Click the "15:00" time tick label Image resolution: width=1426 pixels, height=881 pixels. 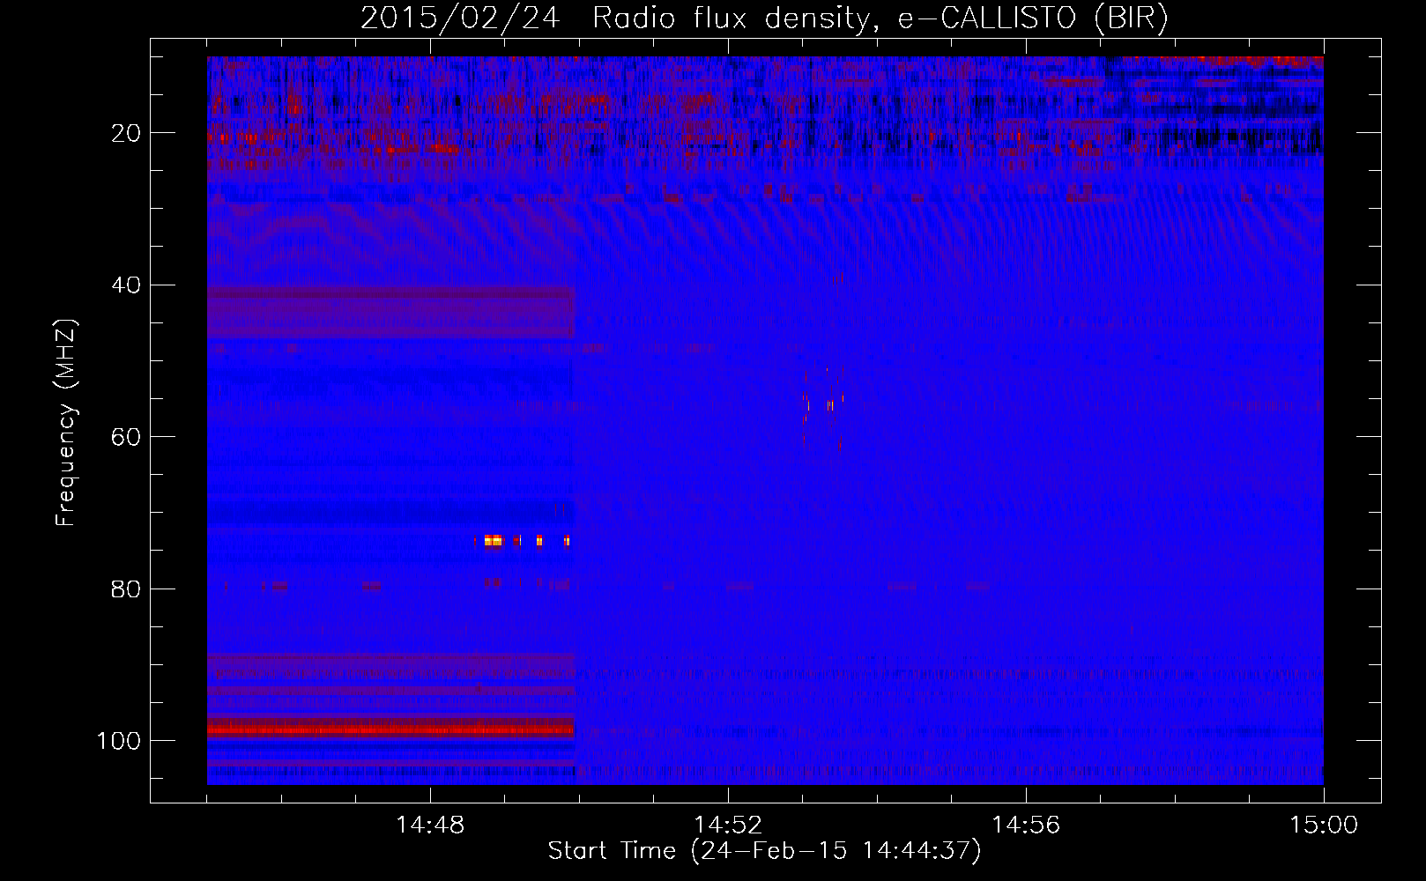(1324, 825)
